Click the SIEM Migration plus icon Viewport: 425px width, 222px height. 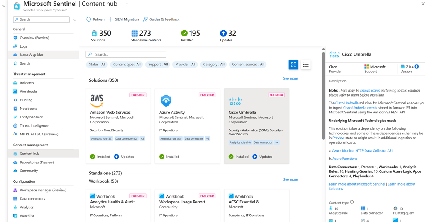[110, 19]
